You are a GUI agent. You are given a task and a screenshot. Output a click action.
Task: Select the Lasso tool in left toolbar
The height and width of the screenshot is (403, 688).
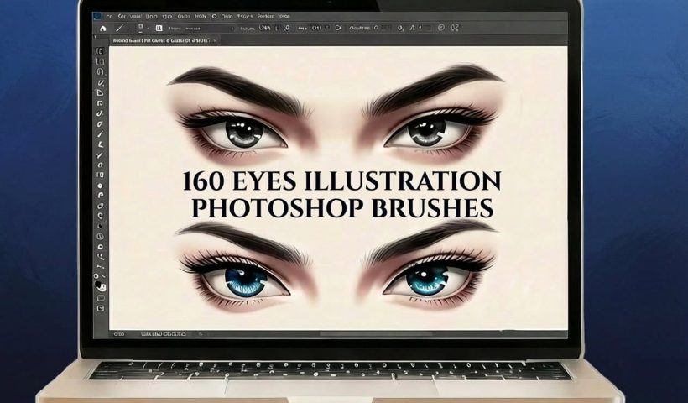100,72
